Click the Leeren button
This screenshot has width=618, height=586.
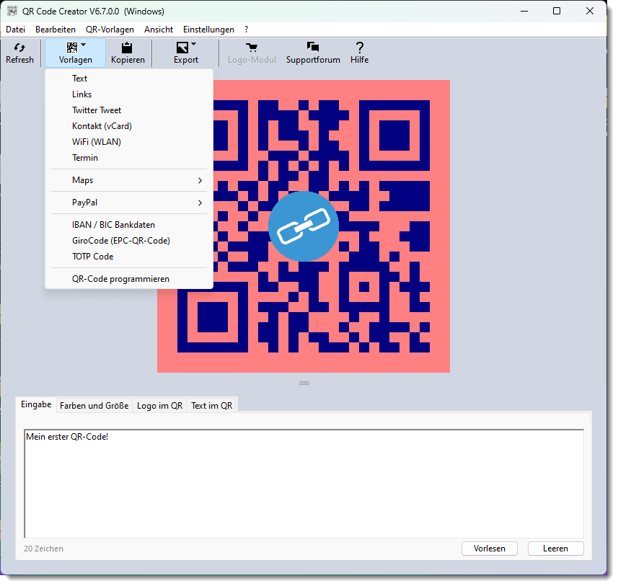[x=556, y=549]
